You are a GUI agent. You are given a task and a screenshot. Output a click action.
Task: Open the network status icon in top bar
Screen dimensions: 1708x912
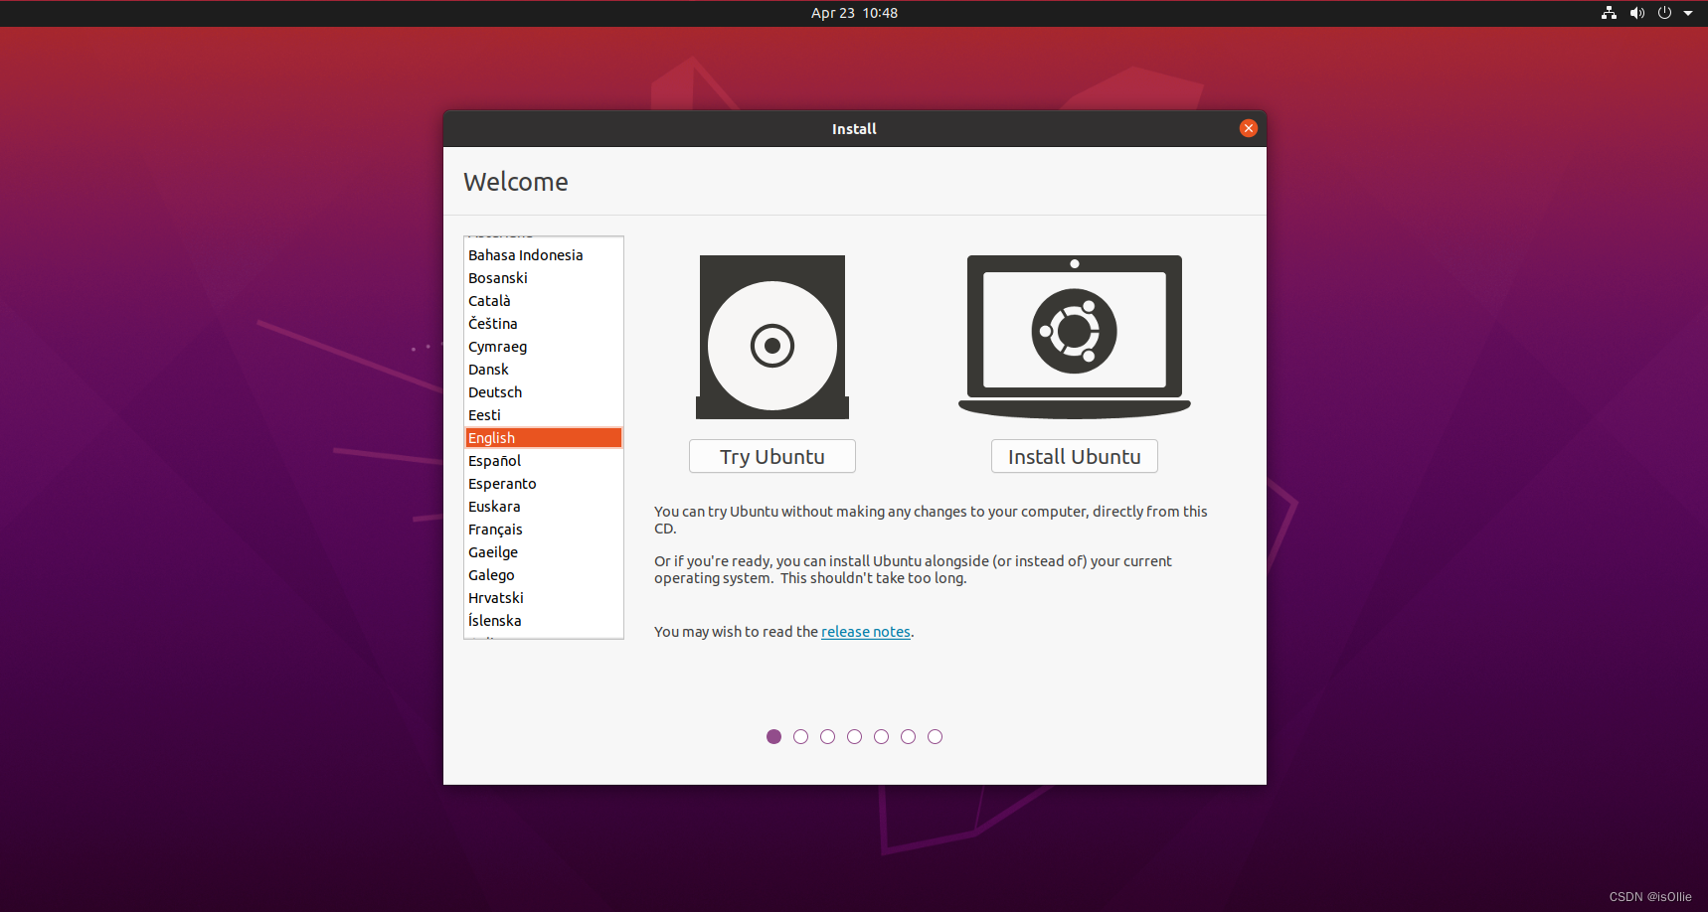[x=1609, y=13]
